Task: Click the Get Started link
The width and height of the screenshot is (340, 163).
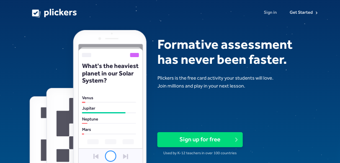Action: pos(301,13)
